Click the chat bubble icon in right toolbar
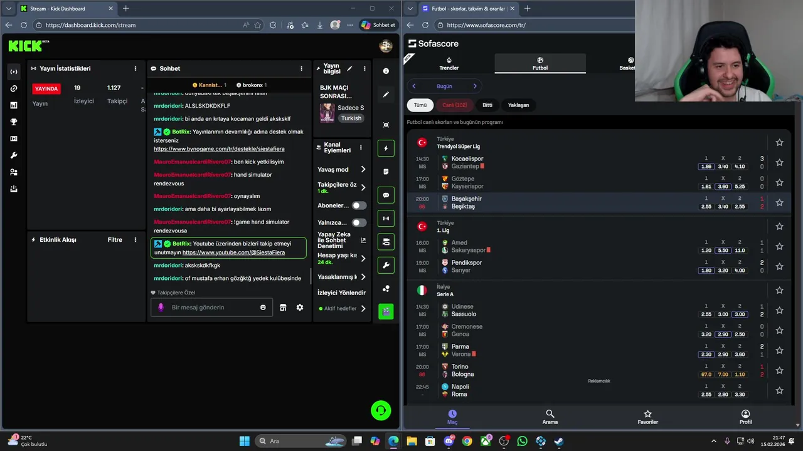 386,195
